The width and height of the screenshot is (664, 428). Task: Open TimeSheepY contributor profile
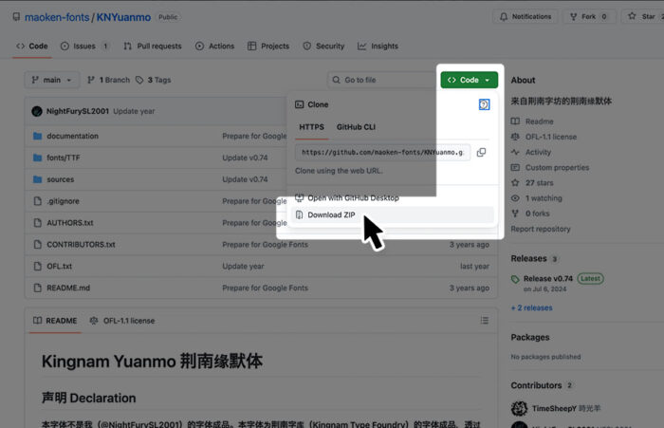[x=554, y=408]
